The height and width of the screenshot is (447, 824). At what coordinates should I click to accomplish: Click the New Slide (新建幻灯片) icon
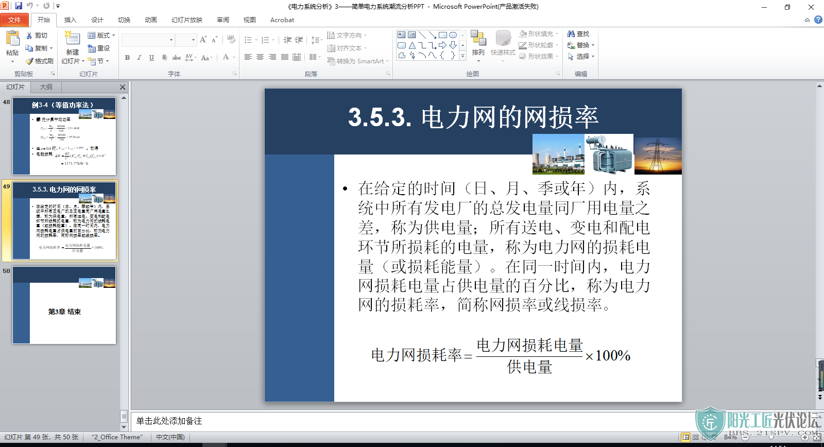[72, 39]
